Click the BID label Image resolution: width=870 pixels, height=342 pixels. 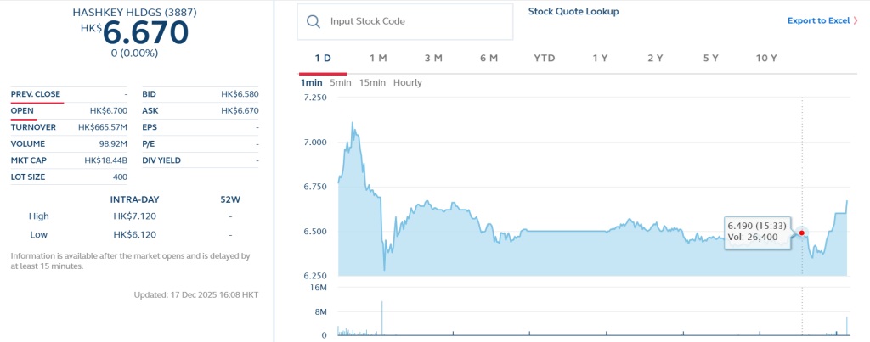click(x=150, y=94)
